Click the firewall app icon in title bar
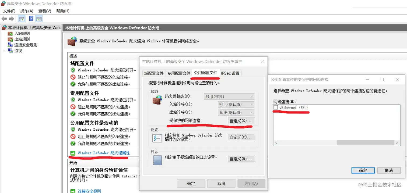 3,4
